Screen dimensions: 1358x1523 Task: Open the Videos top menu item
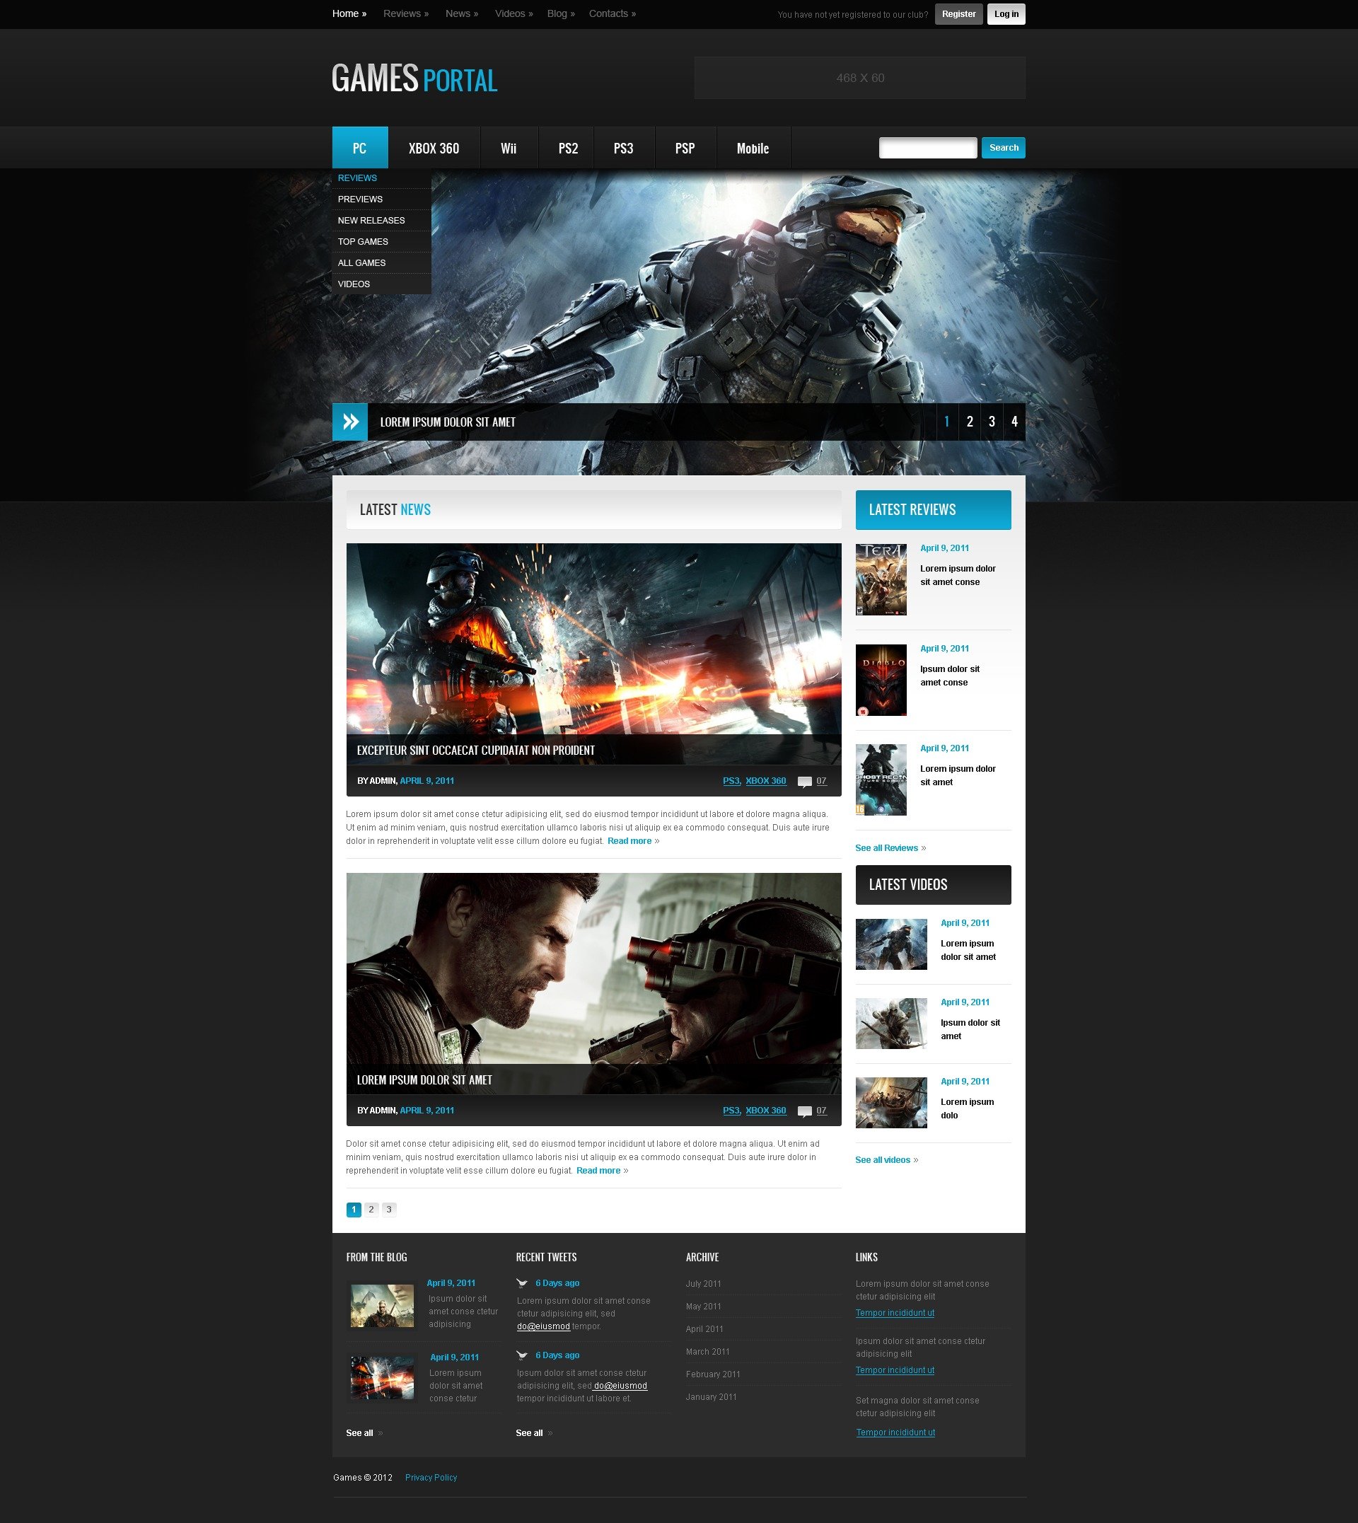pos(513,13)
